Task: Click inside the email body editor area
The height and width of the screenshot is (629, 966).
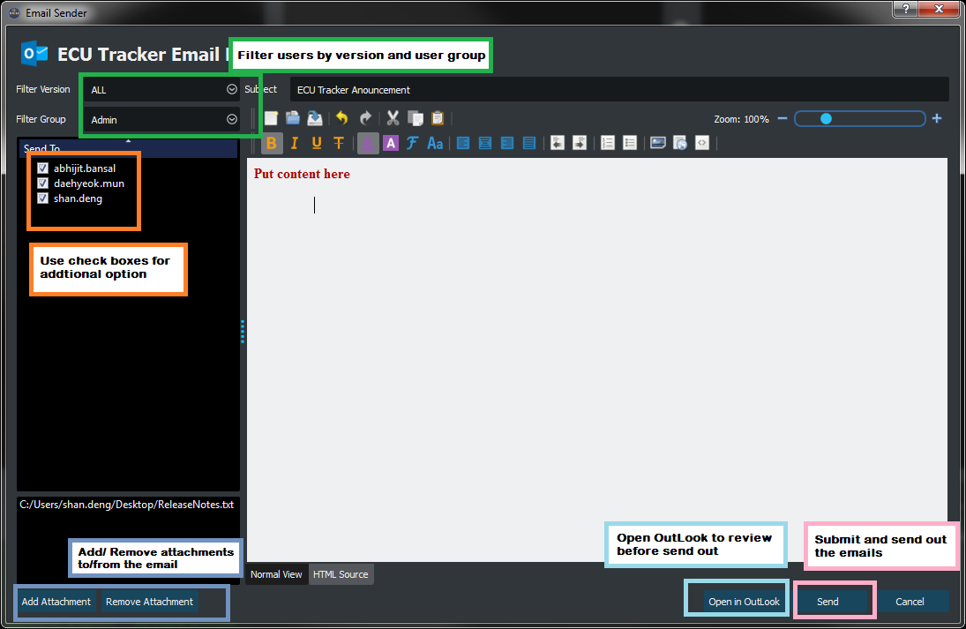Action: coord(597,359)
